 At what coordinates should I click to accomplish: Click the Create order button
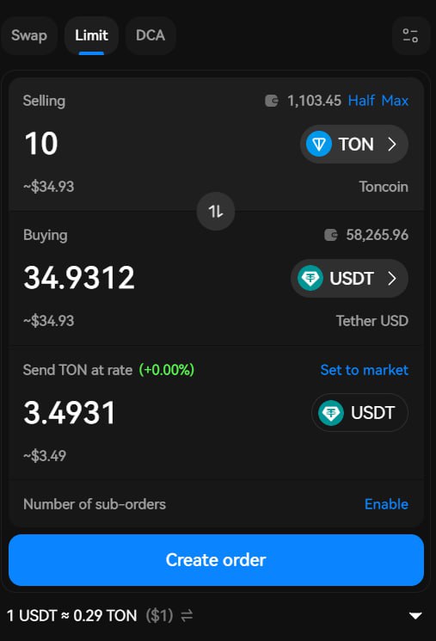coord(216,560)
